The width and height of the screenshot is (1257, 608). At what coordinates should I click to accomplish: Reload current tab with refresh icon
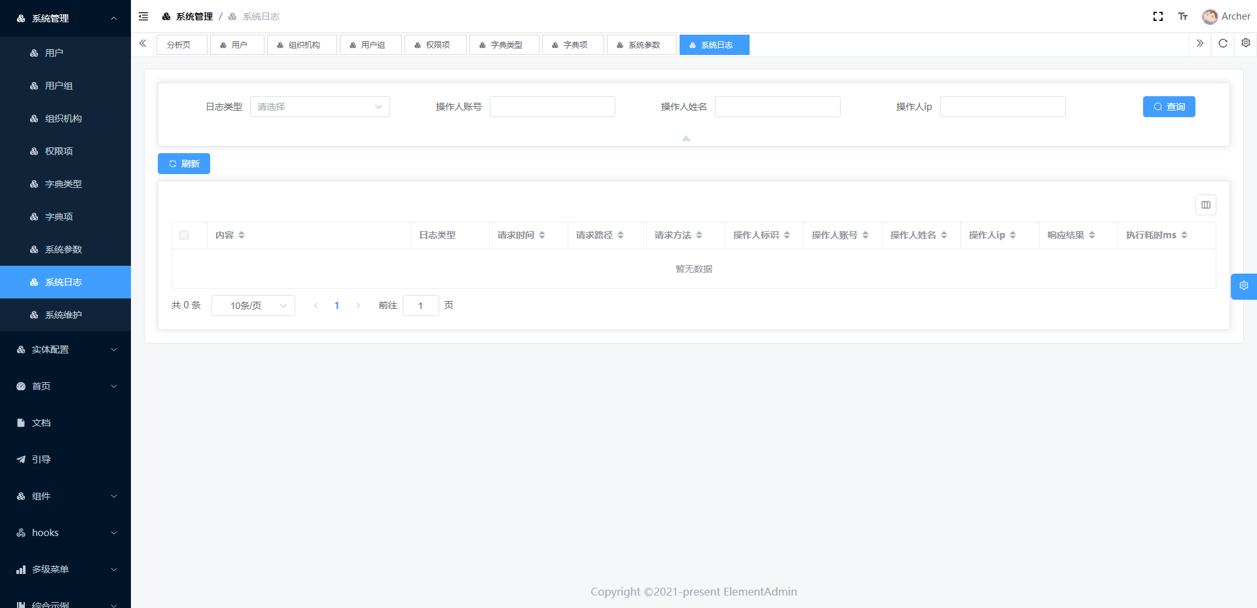[x=1223, y=44]
